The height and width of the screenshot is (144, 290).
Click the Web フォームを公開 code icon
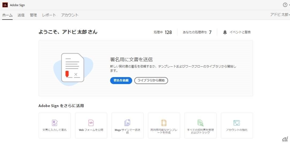91,123
